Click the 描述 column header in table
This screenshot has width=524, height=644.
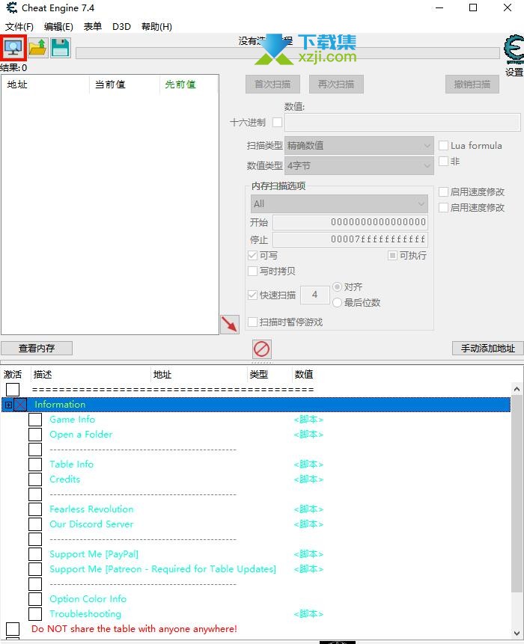(91, 375)
